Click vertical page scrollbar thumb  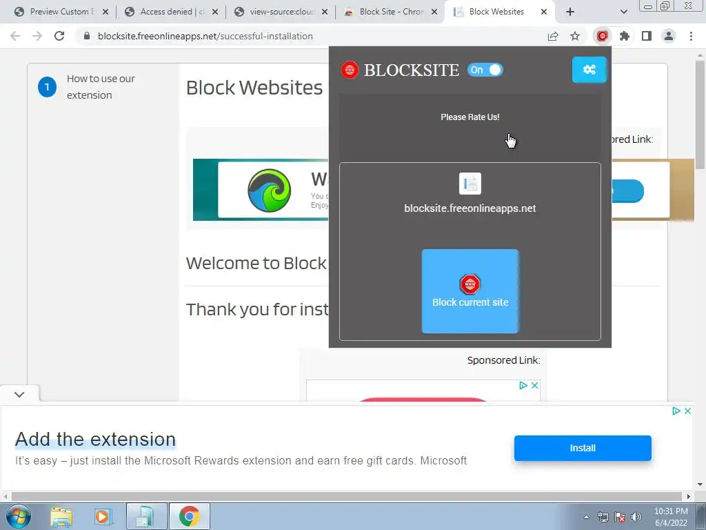(x=700, y=115)
